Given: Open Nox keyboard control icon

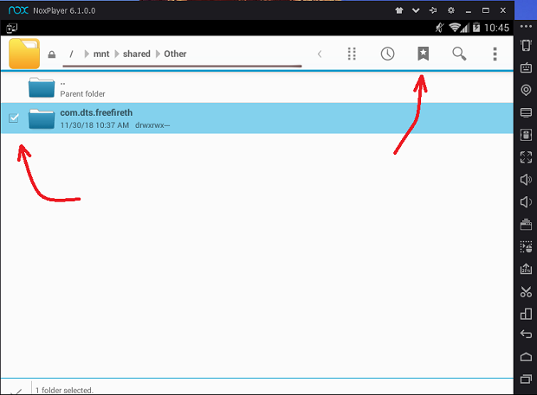Looking at the screenshot, I should [526, 67].
